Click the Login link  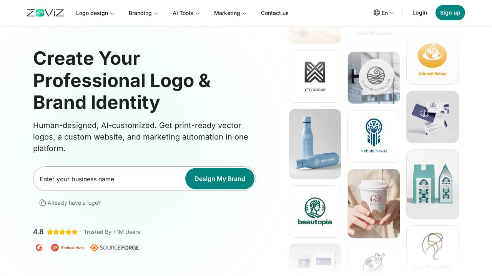(x=420, y=13)
